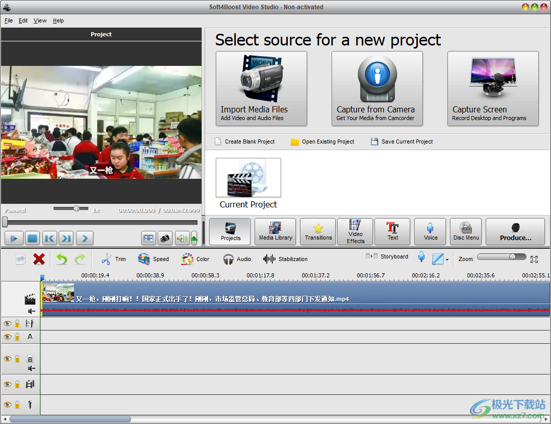Click timeline ruler at 00:01:17.8
The width and height of the screenshot is (551, 424).
[260, 275]
